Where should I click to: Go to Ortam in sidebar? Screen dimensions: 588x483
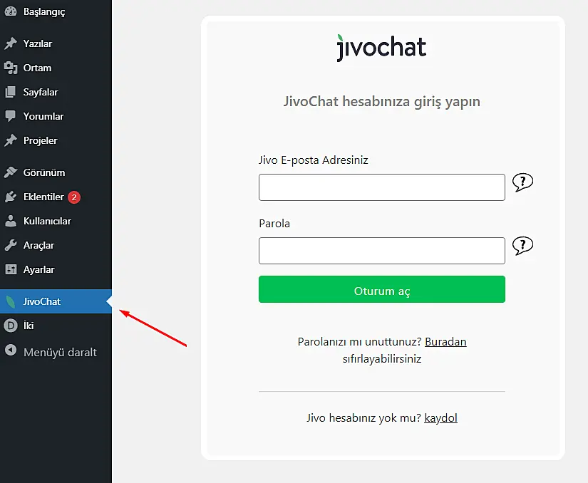point(56,68)
